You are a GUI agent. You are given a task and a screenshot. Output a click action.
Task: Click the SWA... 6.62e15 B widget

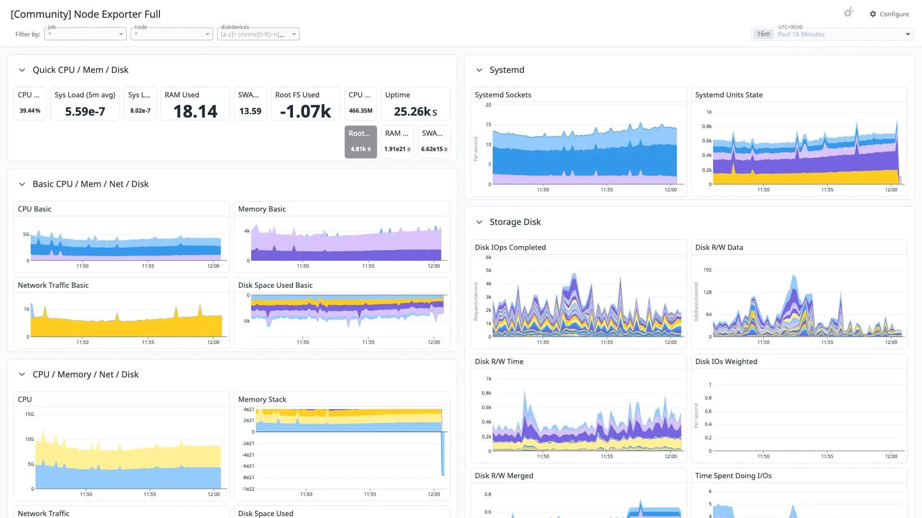coord(434,142)
